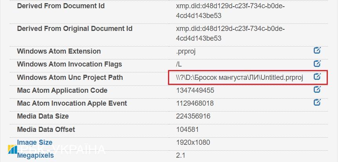Click the Derived From Document Id label
338x162 pixels.
(61, 6)
